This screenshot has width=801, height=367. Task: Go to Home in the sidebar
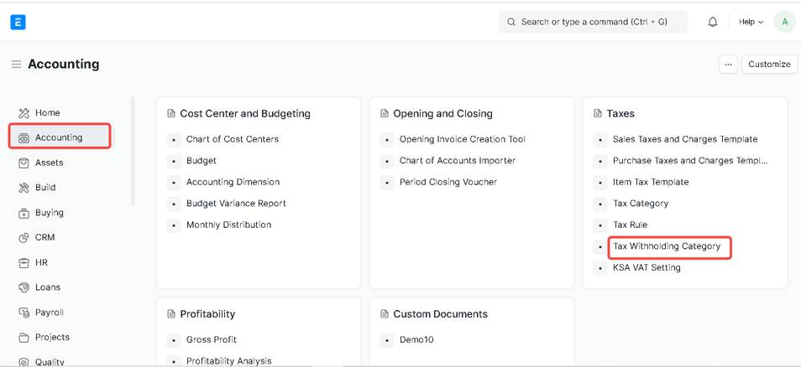tap(47, 113)
